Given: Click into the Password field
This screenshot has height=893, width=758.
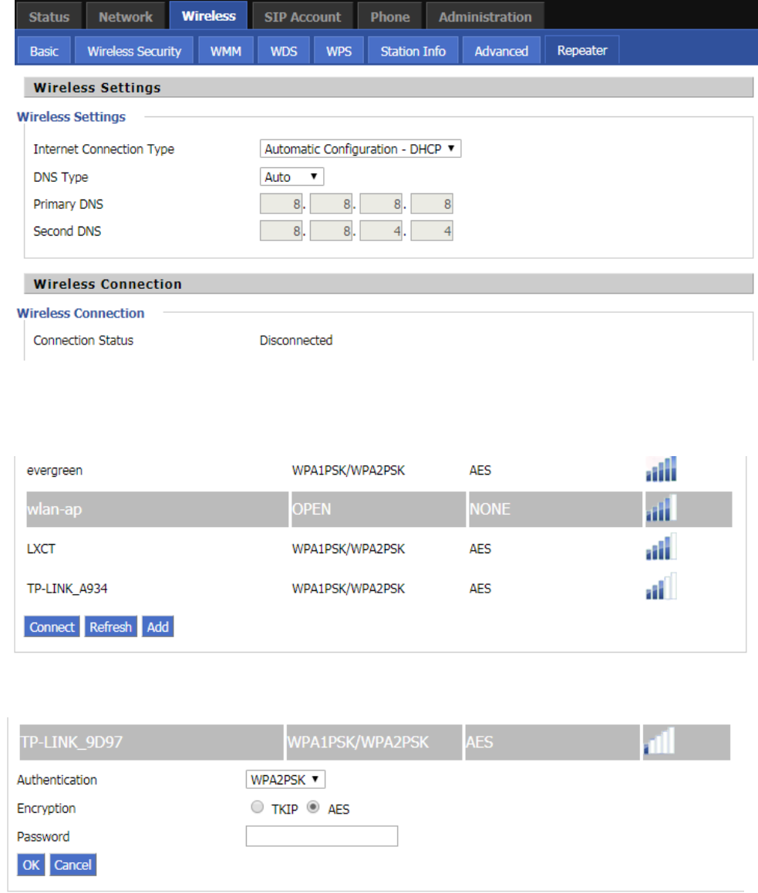Looking at the screenshot, I should [x=322, y=836].
